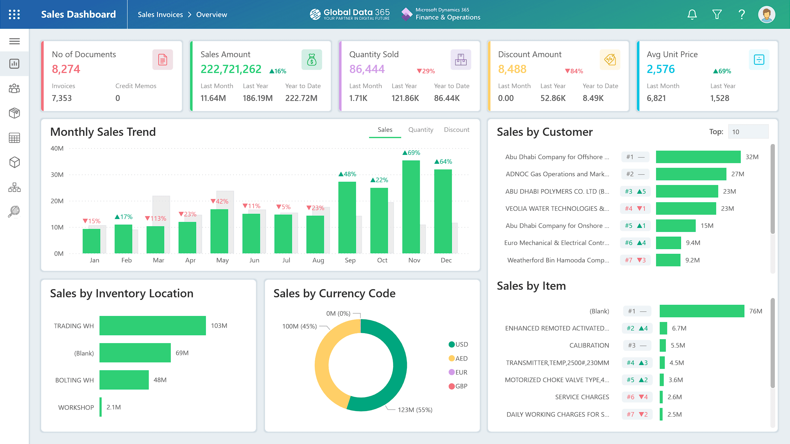This screenshot has height=444, width=790.
Task: Open the table grid sidebar icon
Action: (14, 138)
